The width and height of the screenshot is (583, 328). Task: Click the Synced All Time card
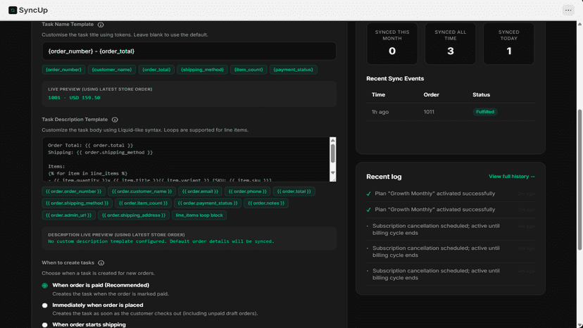click(x=450, y=43)
